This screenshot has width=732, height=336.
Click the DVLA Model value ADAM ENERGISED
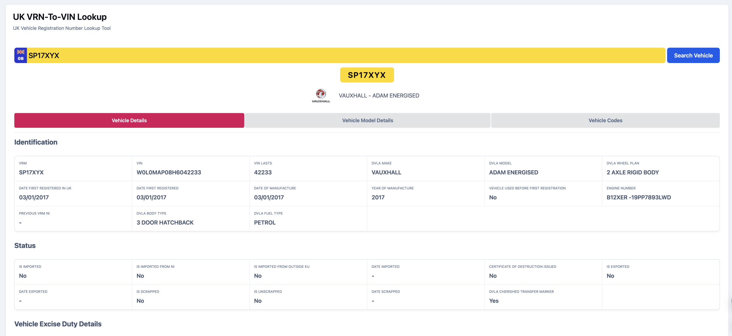click(514, 173)
